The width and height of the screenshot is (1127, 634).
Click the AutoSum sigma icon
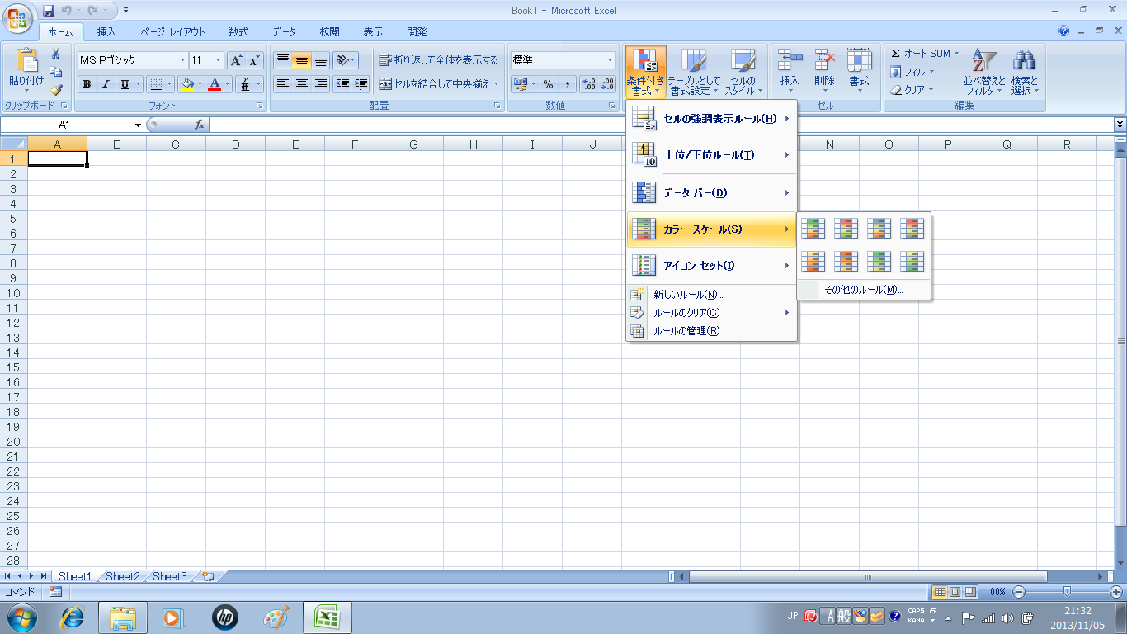(895, 54)
